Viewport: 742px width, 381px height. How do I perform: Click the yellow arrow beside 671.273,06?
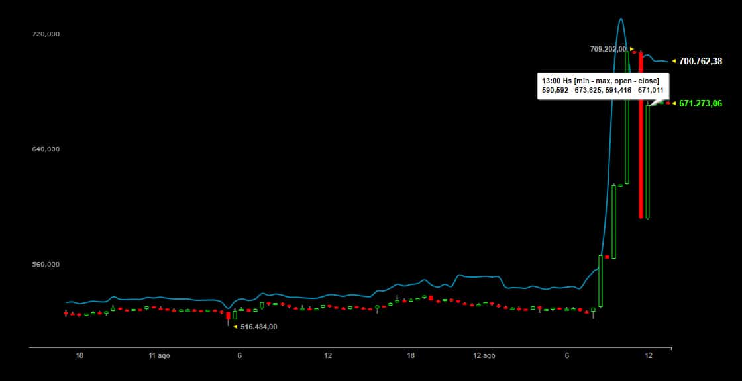click(x=674, y=104)
